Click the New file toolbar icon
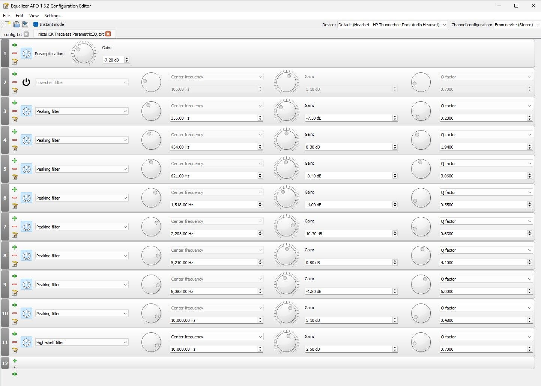 pos(8,24)
